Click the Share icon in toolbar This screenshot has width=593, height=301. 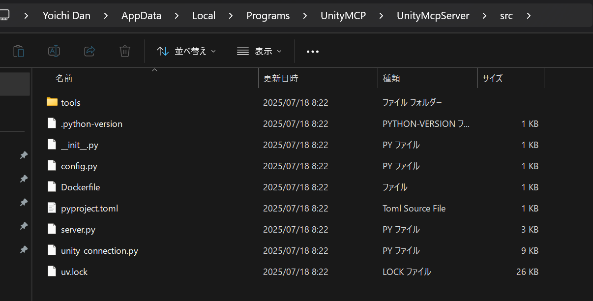coord(89,51)
